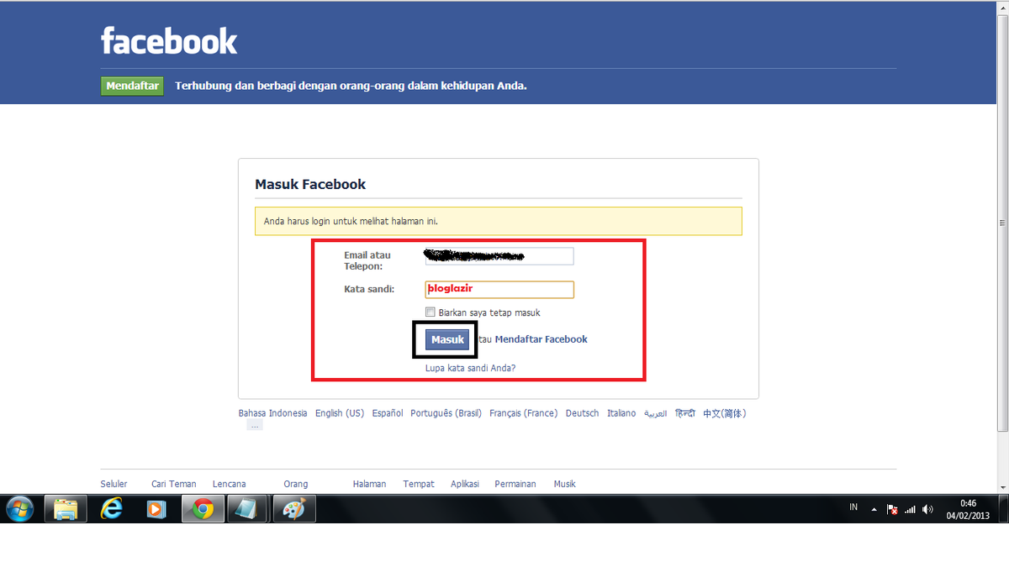The height and width of the screenshot is (567, 1009).
Task: Click the Masuk Facebook heading
Action: 310,184
